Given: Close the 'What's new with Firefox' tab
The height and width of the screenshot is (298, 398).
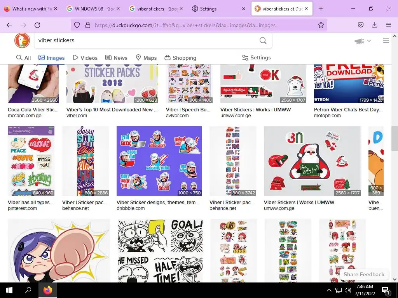Looking at the screenshot, I should click(56, 9).
